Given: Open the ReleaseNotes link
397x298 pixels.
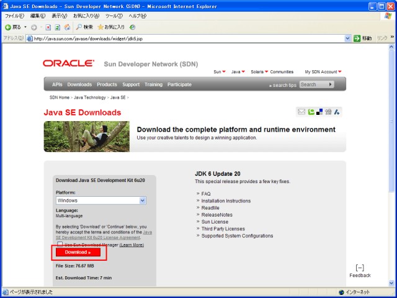Looking at the screenshot, I should click(216, 215).
